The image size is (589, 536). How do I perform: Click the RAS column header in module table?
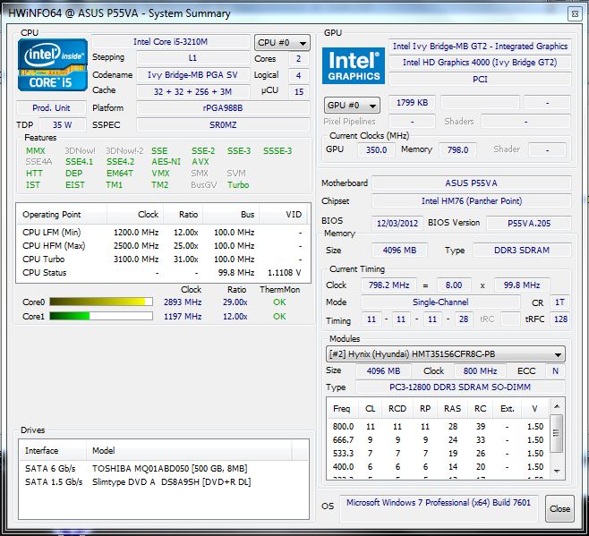click(x=452, y=409)
